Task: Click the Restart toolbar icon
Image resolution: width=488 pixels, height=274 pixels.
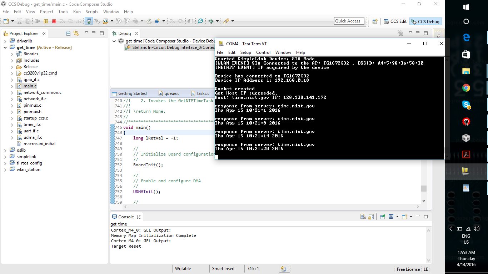Action: [x=149, y=21]
